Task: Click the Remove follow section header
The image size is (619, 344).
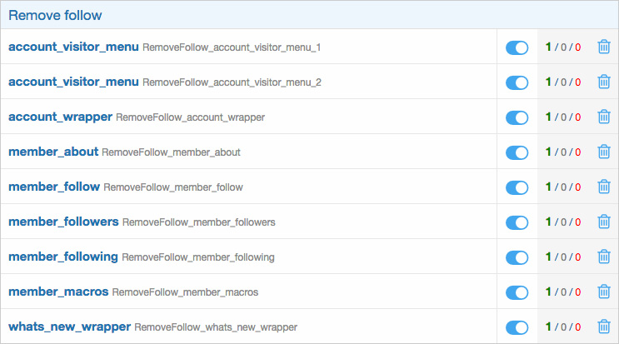Action: point(55,14)
